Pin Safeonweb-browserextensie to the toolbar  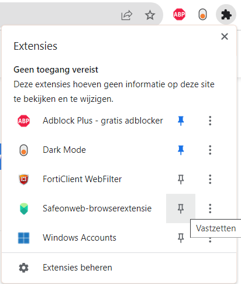tap(181, 208)
